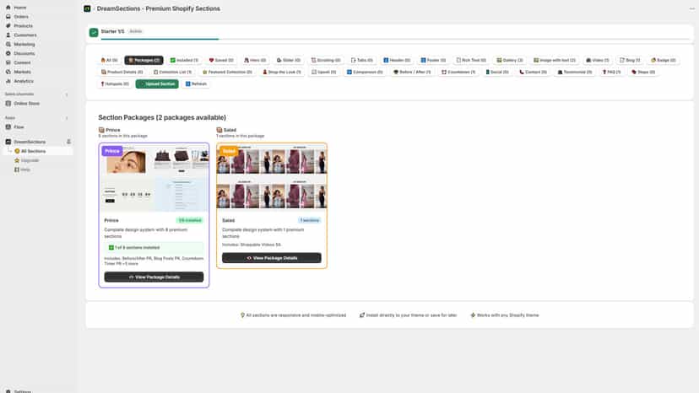Click the pin icon next to DreamSections
Image resolution: width=699 pixels, height=393 pixels.
[68, 142]
